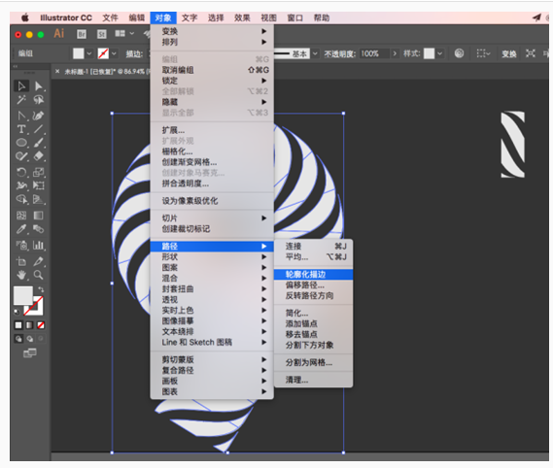Switch to Draw Behind mode

[30, 339]
